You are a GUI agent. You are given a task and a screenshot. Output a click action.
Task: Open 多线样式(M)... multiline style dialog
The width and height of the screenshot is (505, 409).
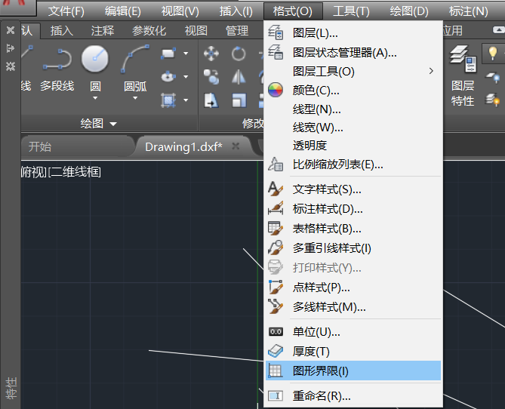pyautogui.click(x=353, y=307)
